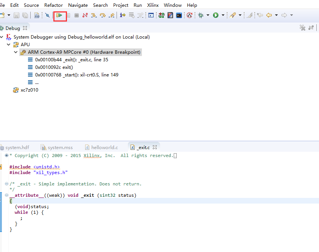The image size is (319, 252).
Task: Collapse the System Debugger tree node
Action: coord(2,37)
